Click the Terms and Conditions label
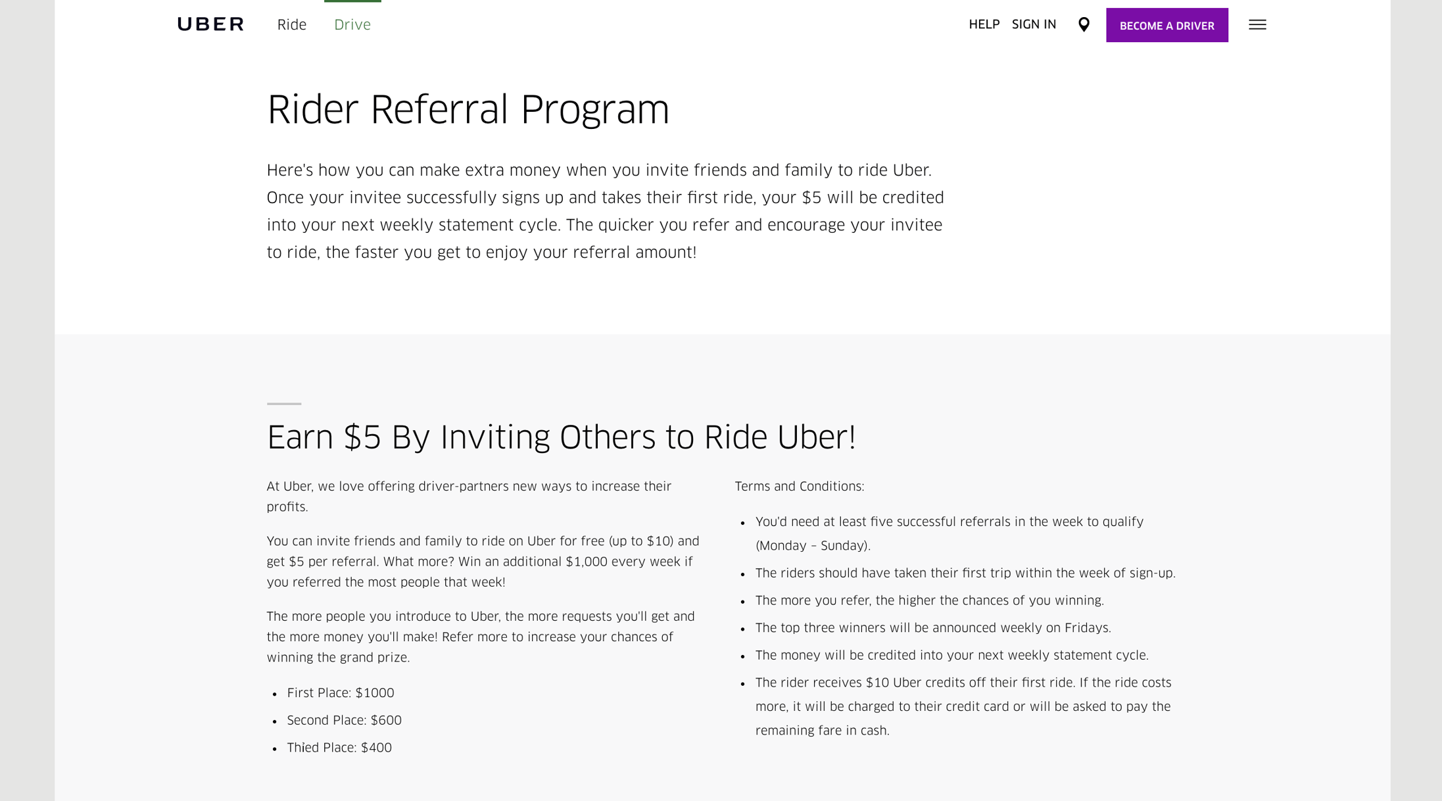Image resolution: width=1442 pixels, height=801 pixels. pyautogui.click(x=799, y=487)
